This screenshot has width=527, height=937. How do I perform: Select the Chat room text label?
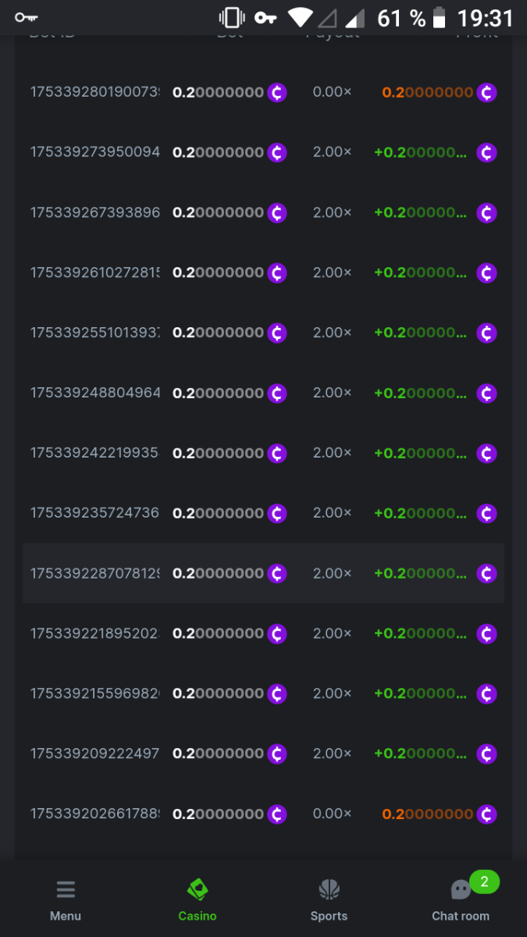pos(461,916)
